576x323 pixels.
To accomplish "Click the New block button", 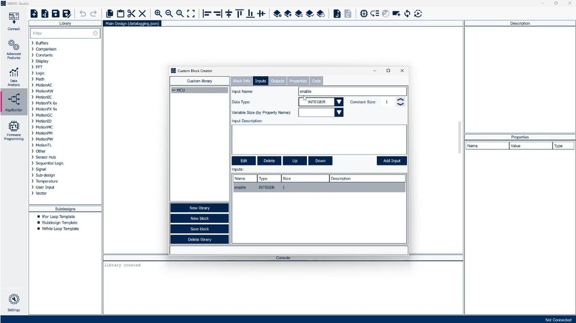I will [200, 219].
